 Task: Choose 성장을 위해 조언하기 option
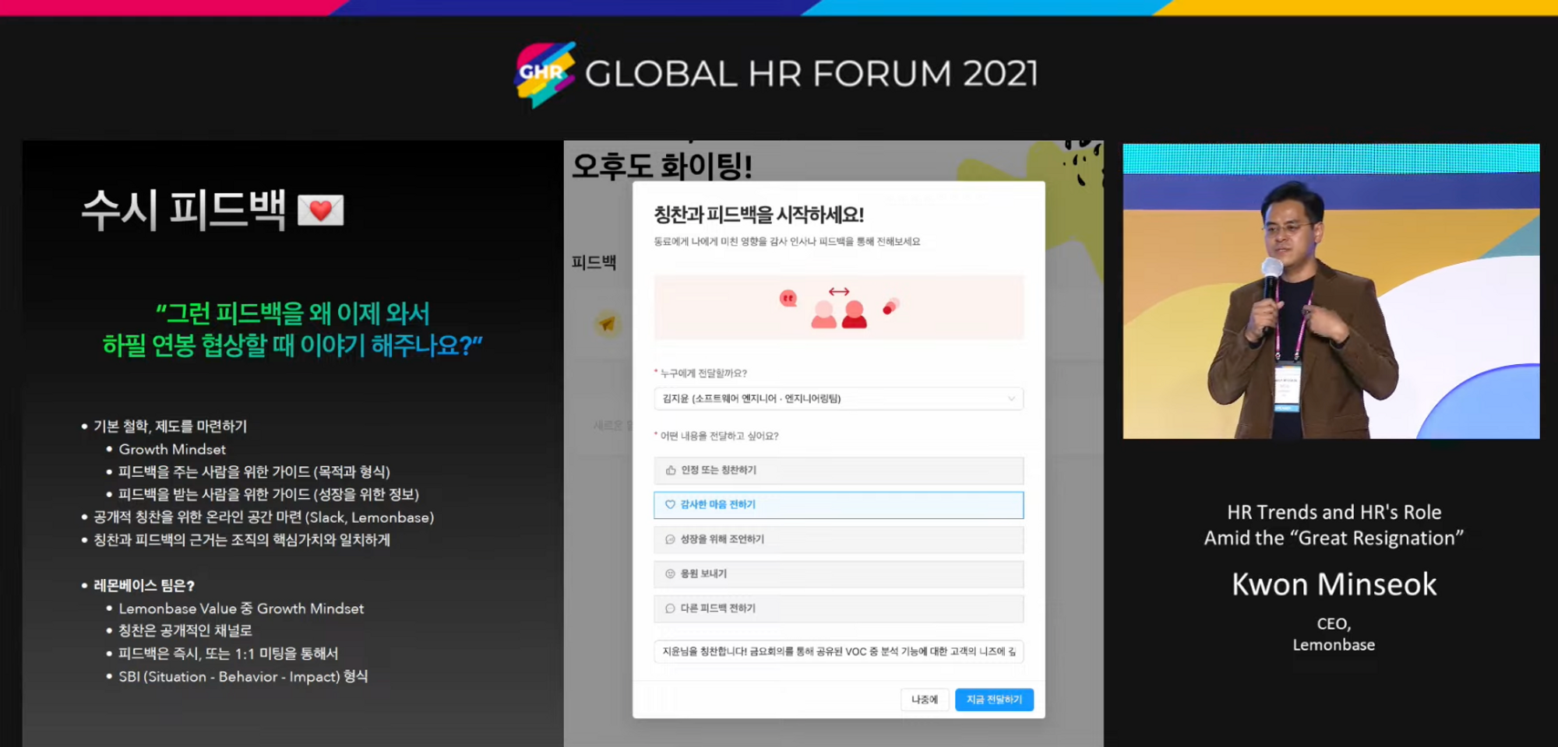point(838,539)
